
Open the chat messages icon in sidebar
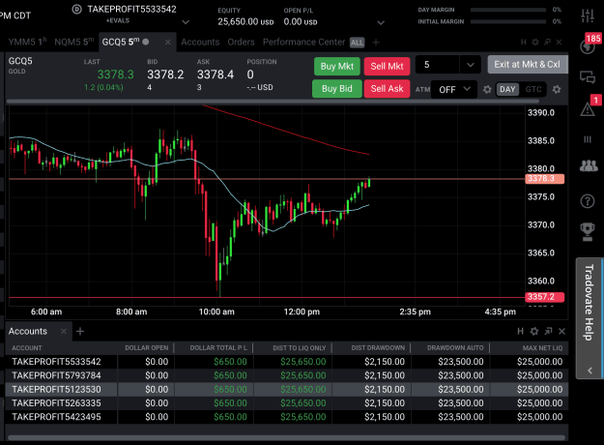[587, 77]
